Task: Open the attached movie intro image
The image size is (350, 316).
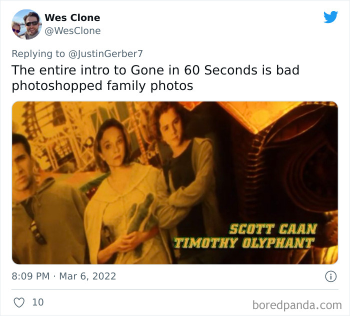Action: (x=175, y=183)
